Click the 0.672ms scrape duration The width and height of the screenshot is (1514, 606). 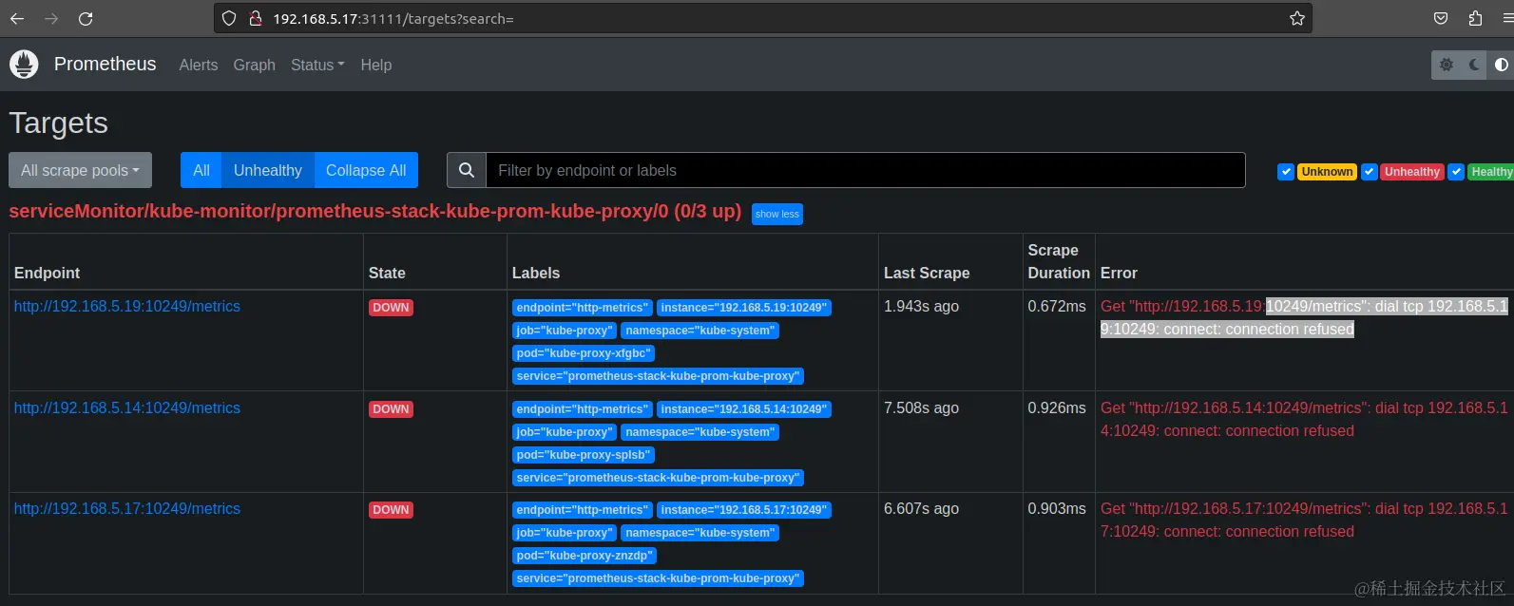point(1057,306)
